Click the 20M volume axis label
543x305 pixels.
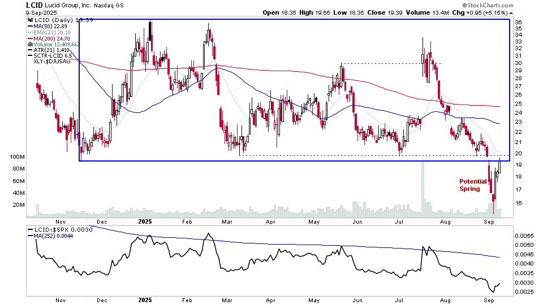coord(19,204)
